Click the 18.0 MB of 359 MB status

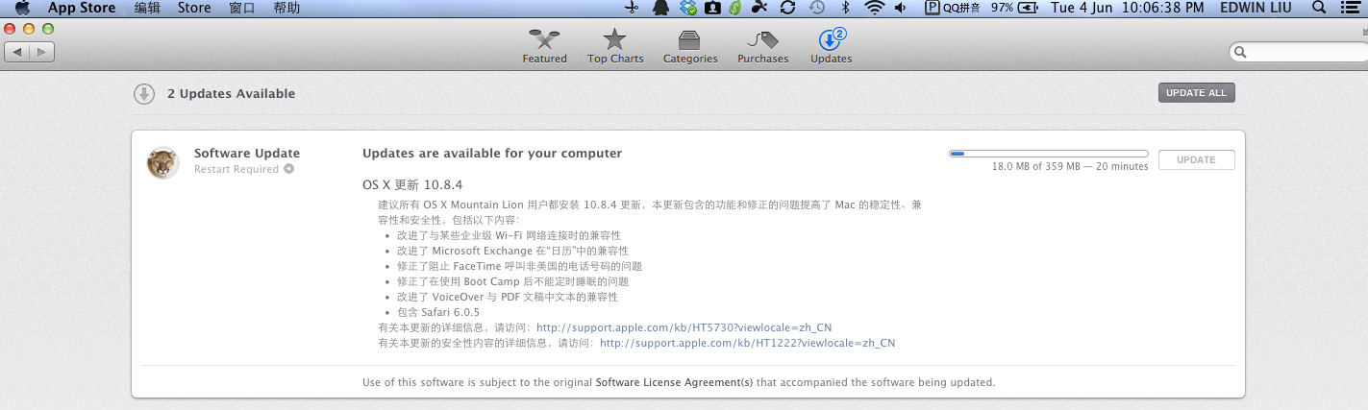[1070, 166]
